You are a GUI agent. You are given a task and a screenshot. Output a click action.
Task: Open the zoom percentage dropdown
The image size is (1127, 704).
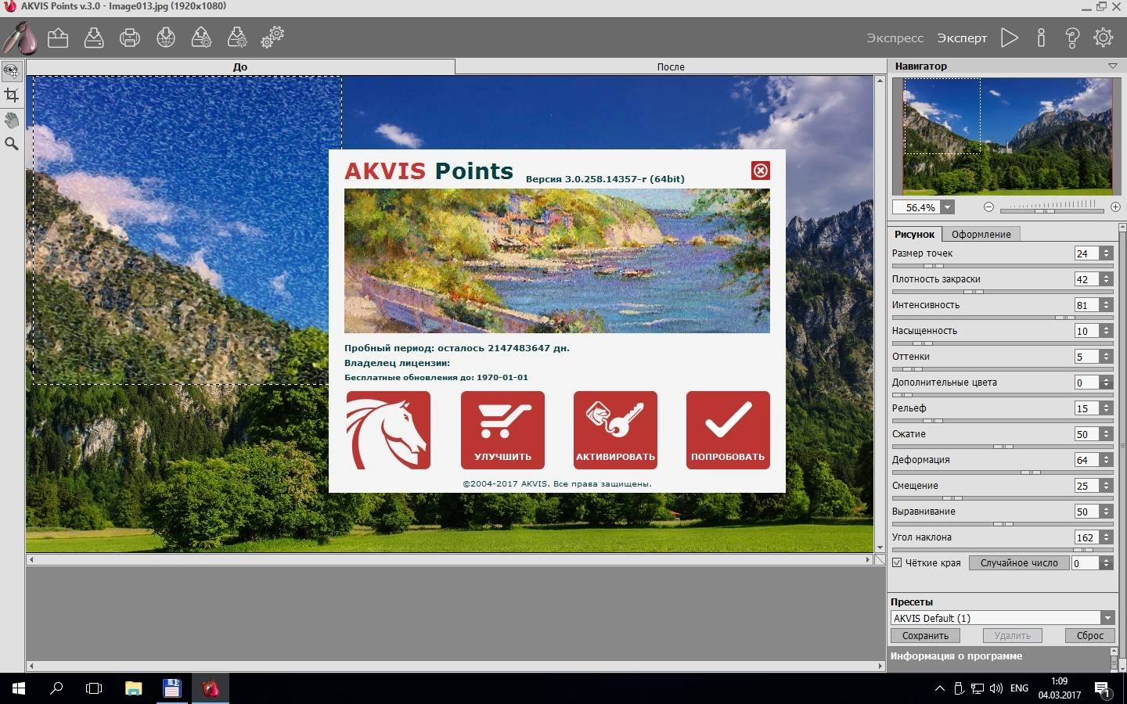948,207
